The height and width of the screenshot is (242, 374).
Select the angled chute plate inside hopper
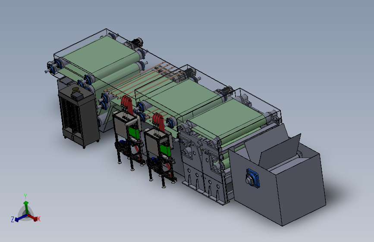click(x=280, y=150)
